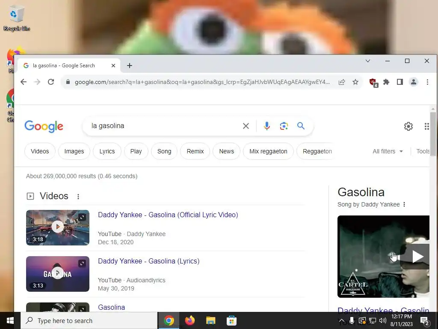The height and width of the screenshot is (329, 438).
Task: Go back to the previous page
Action: pyautogui.click(x=24, y=82)
